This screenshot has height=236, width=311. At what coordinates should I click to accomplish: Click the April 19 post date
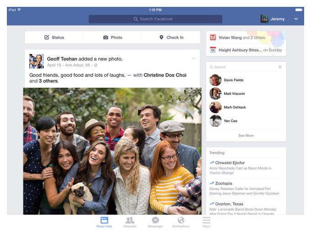[x=54, y=65]
